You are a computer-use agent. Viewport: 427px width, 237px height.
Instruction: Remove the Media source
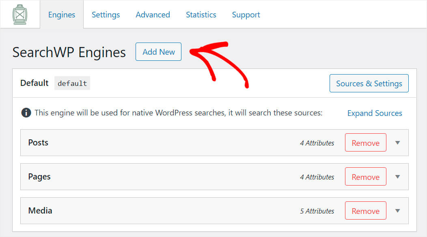point(365,211)
